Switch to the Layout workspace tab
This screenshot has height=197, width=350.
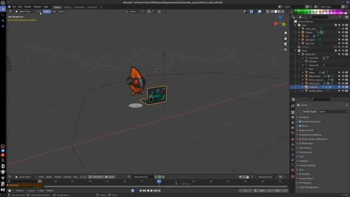click(x=57, y=7)
